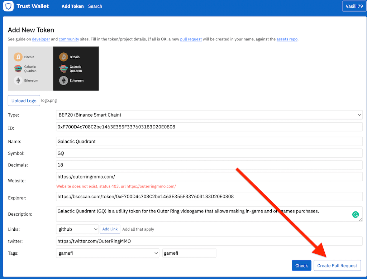The image size is (367, 279).
Task: Click the Ethereum icon in dark preview
Action: 64,80
